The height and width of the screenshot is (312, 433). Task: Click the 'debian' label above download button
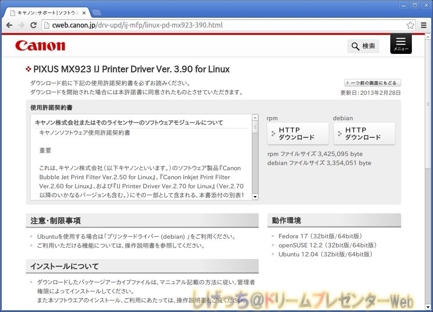click(x=343, y=118)
